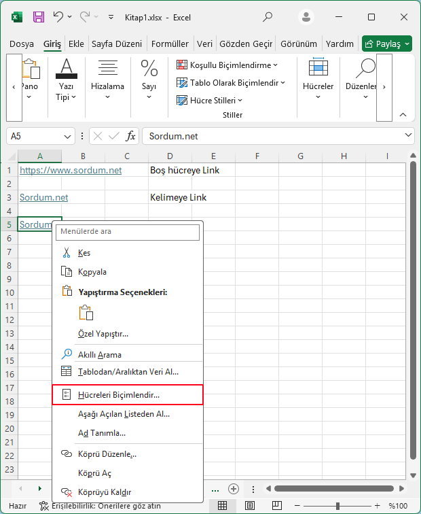Choose Kopyala from the context menu

click(x=126, y=272)
